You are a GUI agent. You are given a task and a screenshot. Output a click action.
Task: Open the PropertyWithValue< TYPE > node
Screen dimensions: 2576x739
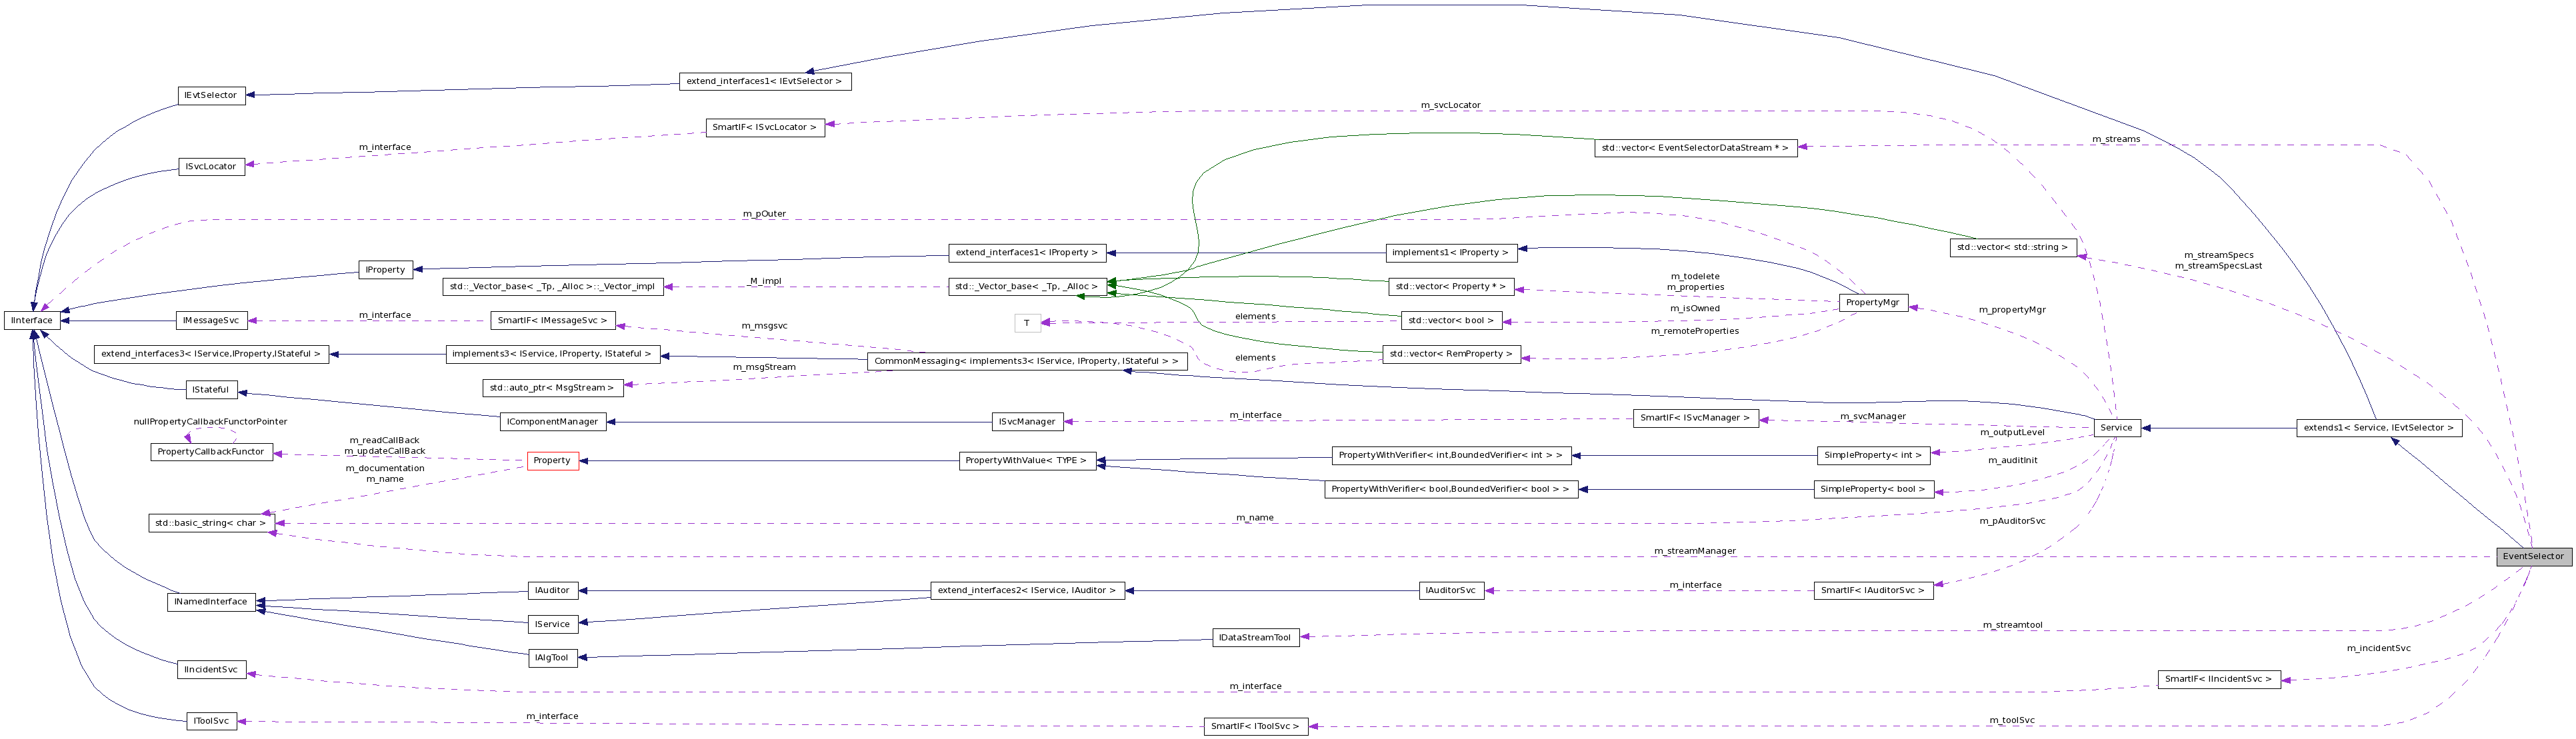(1025, 460)
